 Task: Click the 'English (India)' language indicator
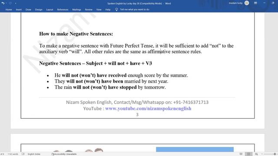point(34,154)
